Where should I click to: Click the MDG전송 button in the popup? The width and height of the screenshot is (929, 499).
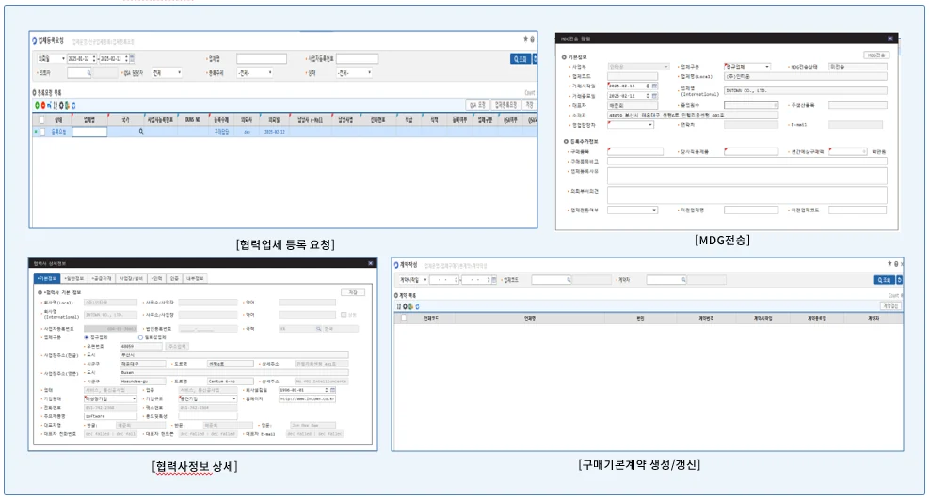(875, 55)
